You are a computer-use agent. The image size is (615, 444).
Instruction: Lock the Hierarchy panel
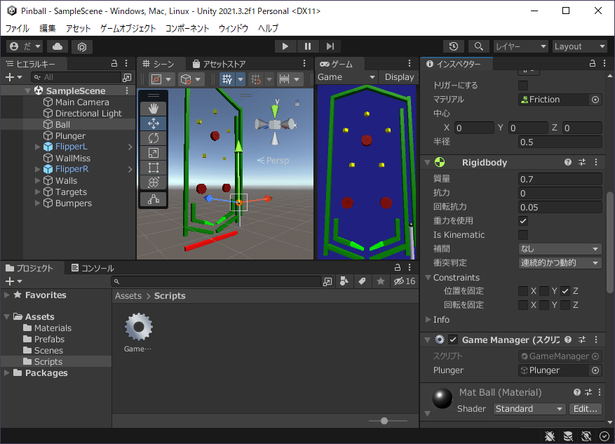(114, 63)
